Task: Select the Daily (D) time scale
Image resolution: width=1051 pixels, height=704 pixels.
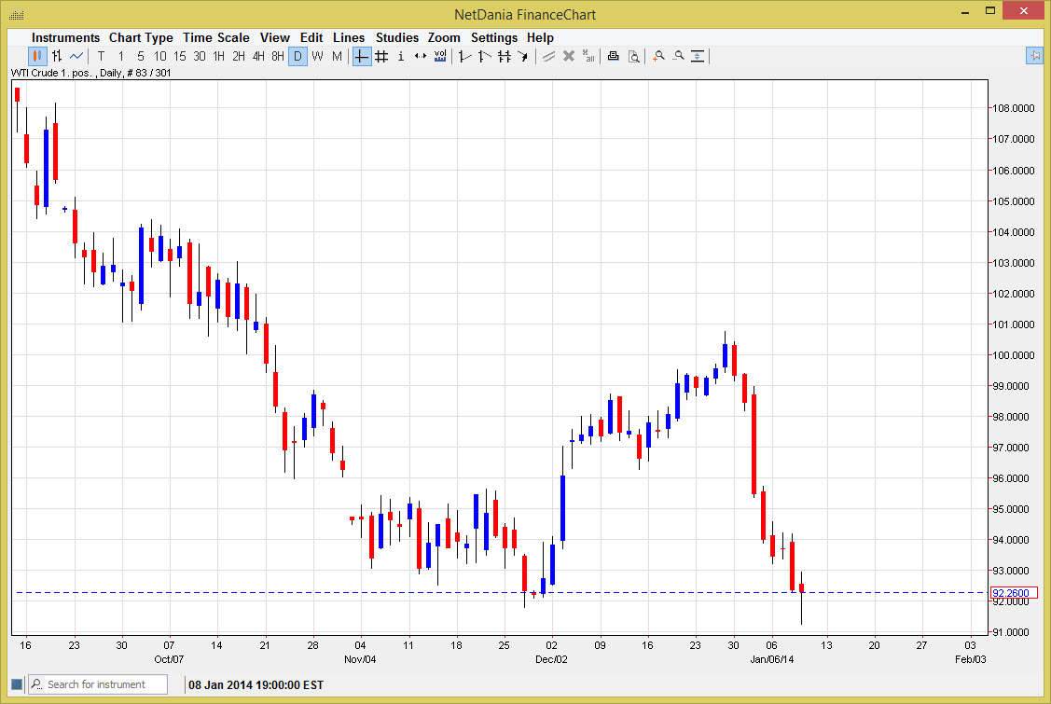Action: coord(297,56)
